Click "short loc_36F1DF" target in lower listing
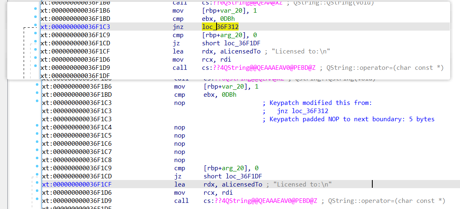 click(x=232, y=176)
